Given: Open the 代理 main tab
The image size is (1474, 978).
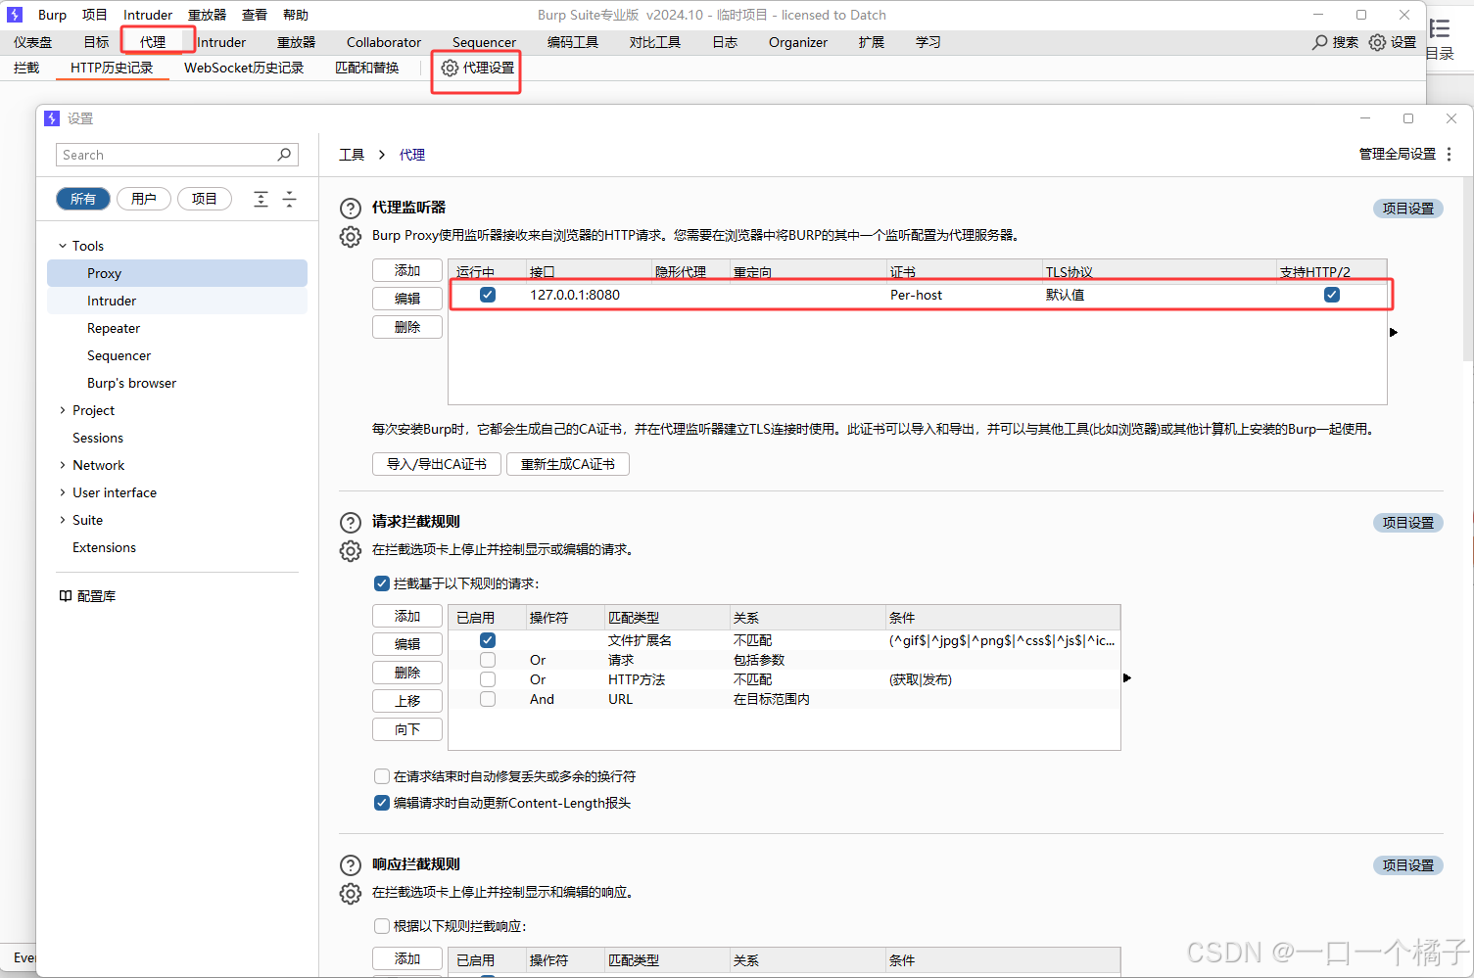Looking at the screenshot, I should (153, 42).
